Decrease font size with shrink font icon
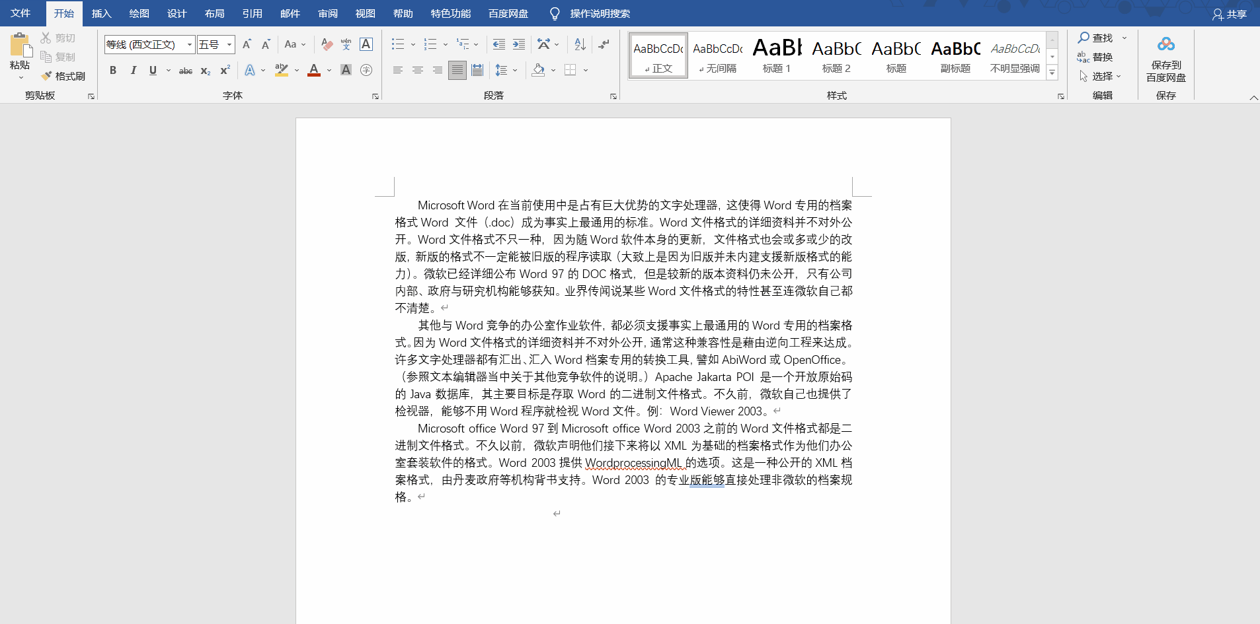1260x624 pixels. click(x=266, y=44)
